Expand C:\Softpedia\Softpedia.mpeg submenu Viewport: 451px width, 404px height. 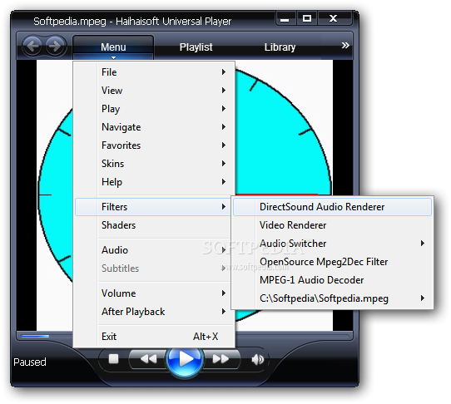(332, 298)
